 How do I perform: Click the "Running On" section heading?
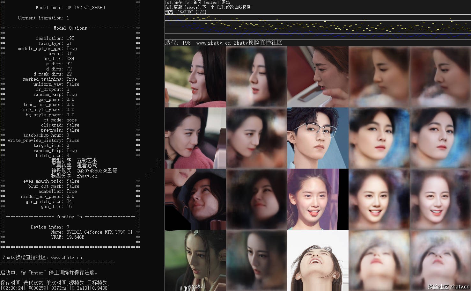(x=69, y=217)
